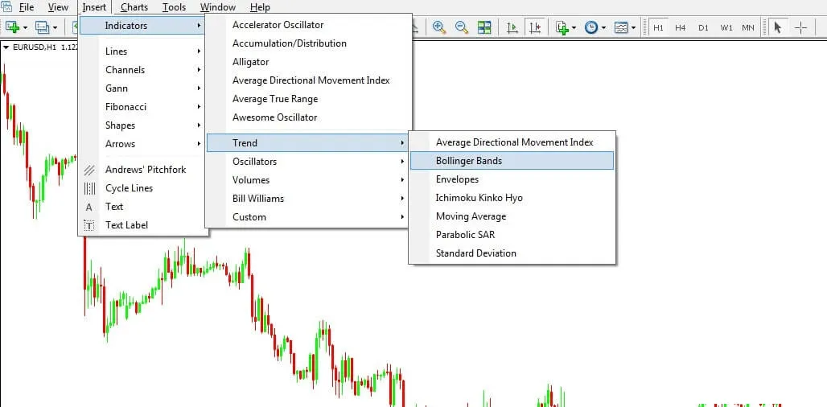
Task: Select Average Directional Movement Index in Indicators list
Action: (308, 80)
